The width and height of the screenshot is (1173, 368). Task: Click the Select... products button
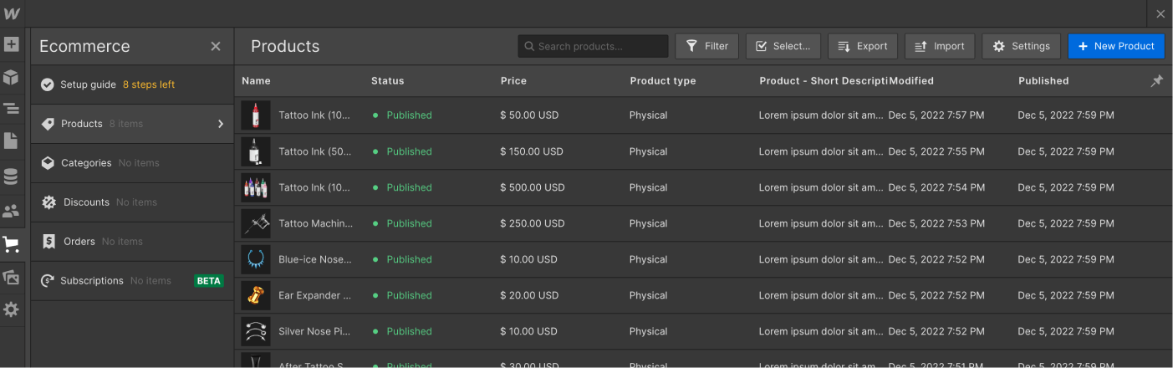pyautogui.click(x=783, y=46)
